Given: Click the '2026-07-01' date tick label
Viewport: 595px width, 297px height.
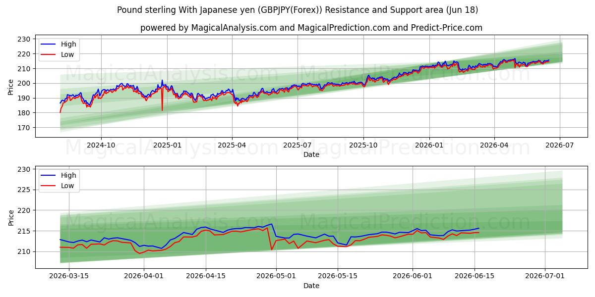Looking at the screenshot, I should 545,277.
